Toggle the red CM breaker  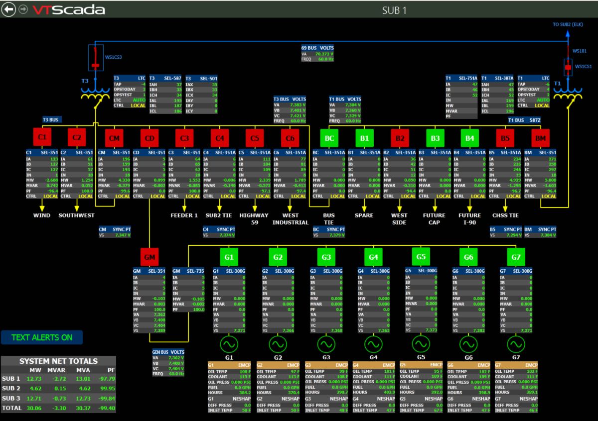(x=114, y=138)
